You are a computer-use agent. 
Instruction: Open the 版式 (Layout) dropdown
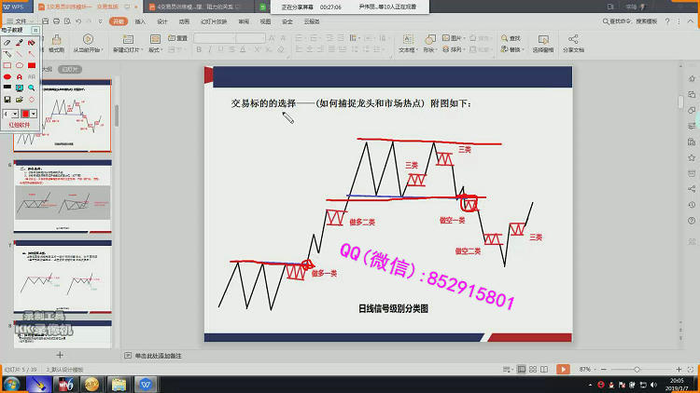click(156, 50)
